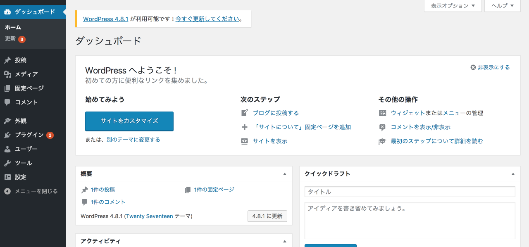The width and height of the screenshot is (529, 247).
Task: Click the 4.8.1 に更新 button
Action: tap(267, 216)
